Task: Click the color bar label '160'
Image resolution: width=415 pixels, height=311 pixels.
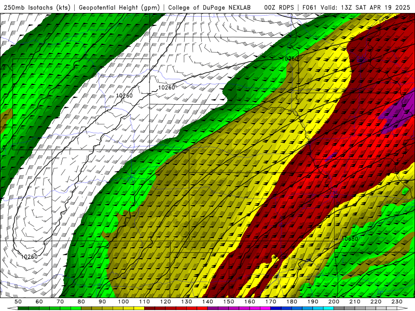Action: coord(250,302)
